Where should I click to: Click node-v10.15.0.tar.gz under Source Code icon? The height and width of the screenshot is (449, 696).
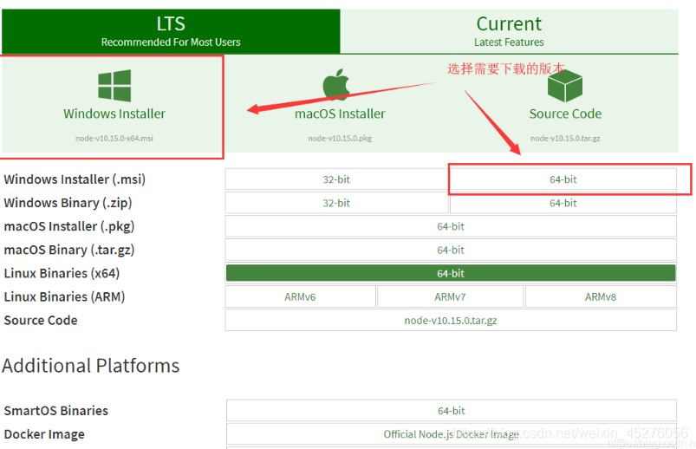pos(565,138)
